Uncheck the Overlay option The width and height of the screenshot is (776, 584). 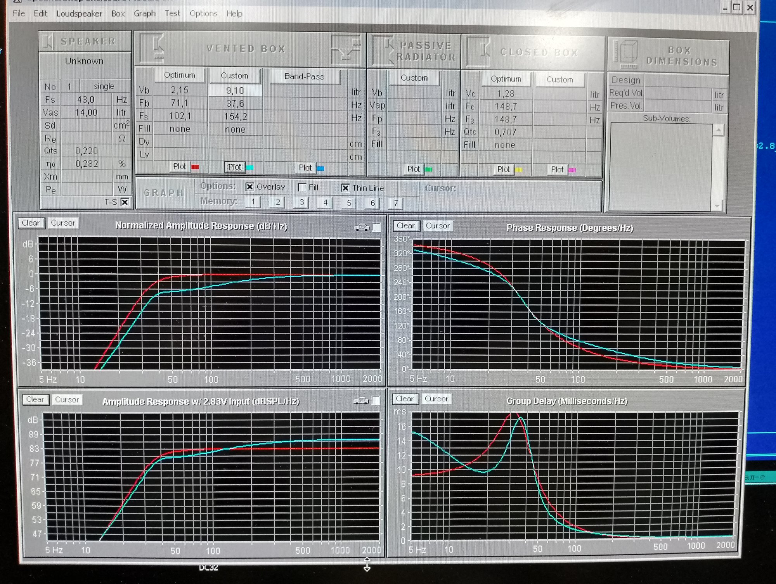[249, 187]
